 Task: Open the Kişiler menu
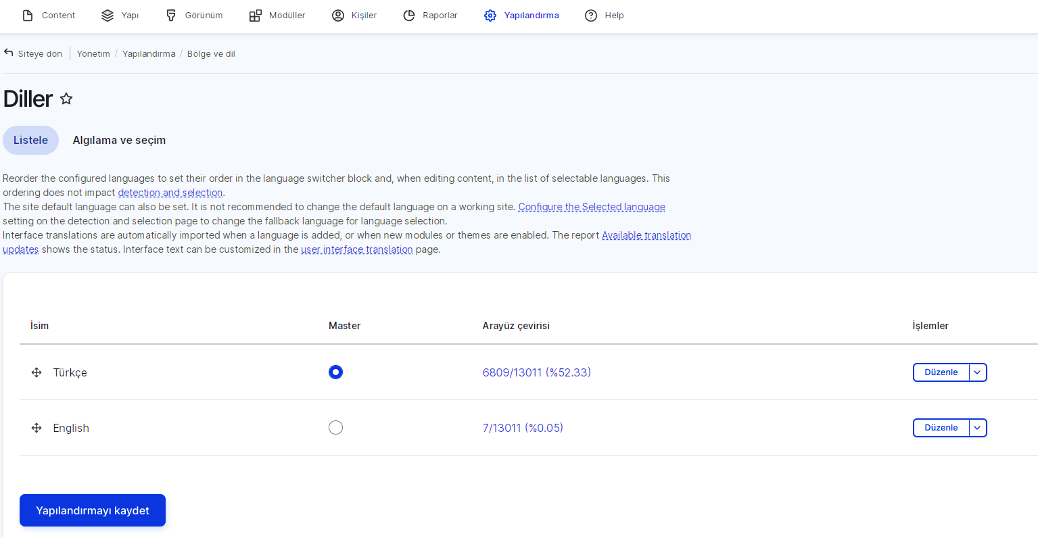(354, 16)
